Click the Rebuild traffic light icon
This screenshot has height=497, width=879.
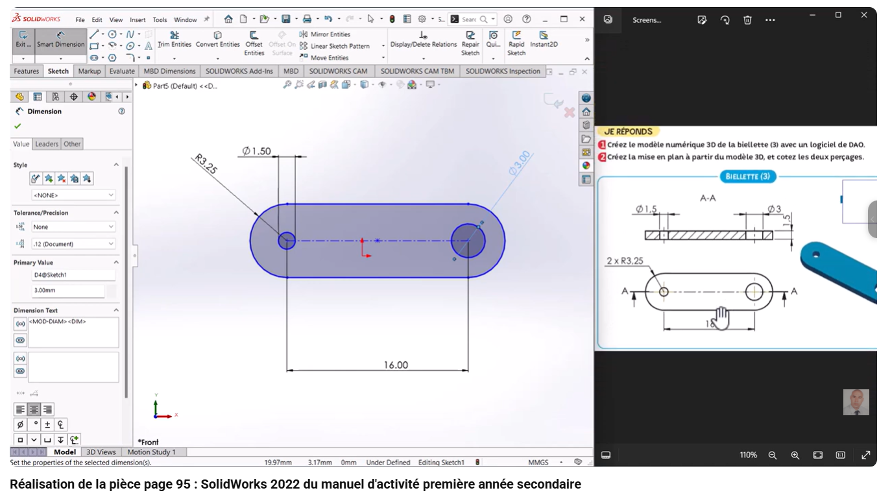(392, 19)
